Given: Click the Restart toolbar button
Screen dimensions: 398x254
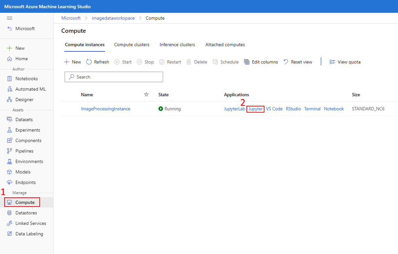Looking at the screenshot, I should coord(170,62).
